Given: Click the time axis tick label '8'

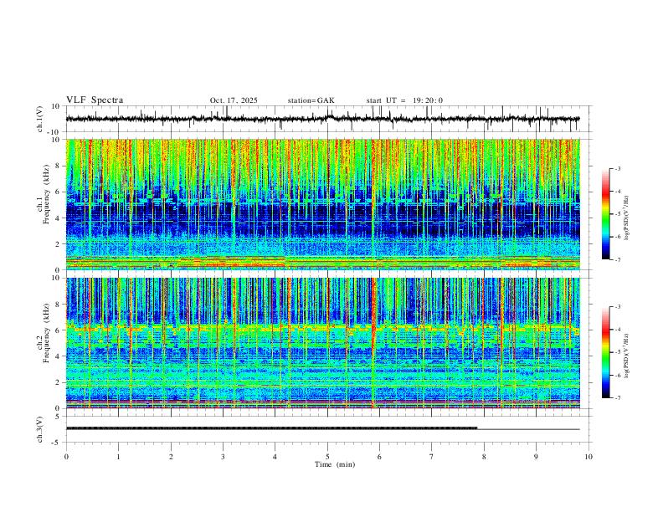Looking at the screenshot, I should tap(484, 457).
